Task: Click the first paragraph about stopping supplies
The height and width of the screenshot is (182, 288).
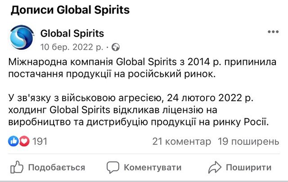Action: (139, 67)
